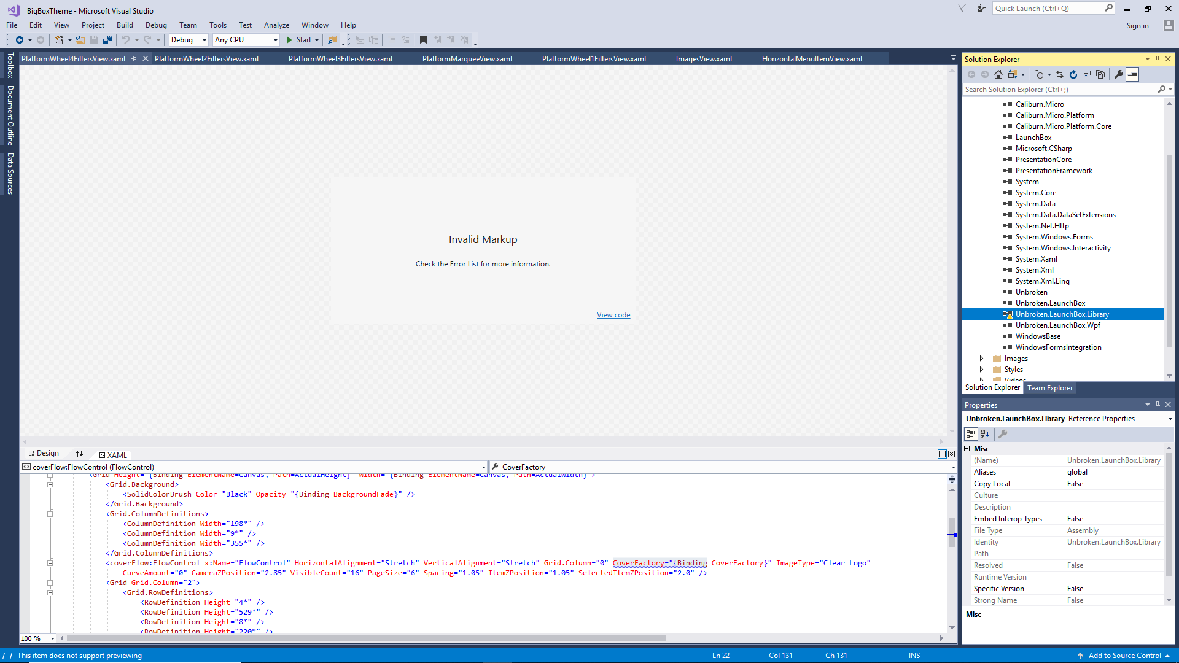
Task: Expand the Images folder
Action: click(x=981, y=359)
